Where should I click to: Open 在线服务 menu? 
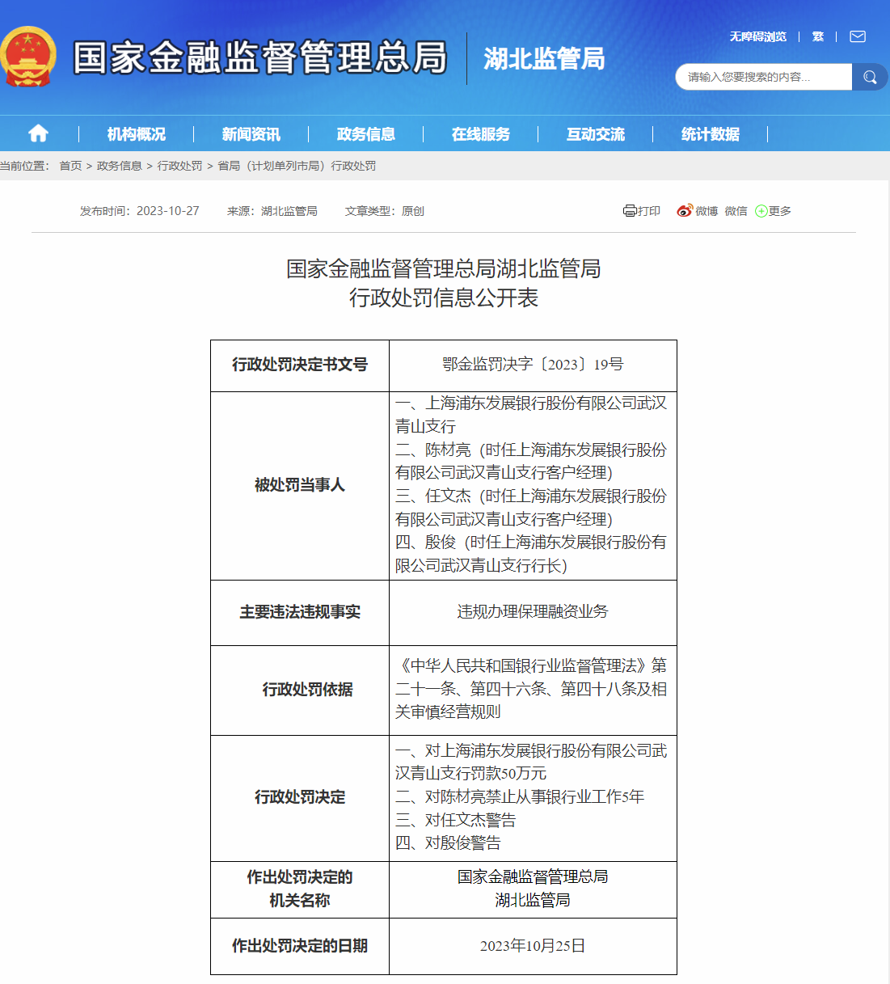pos(481,134)
